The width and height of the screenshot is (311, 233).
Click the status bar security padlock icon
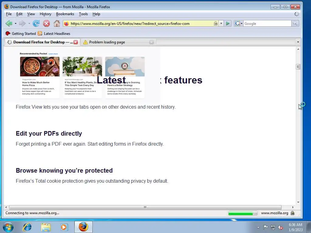(x=292, y=213)
